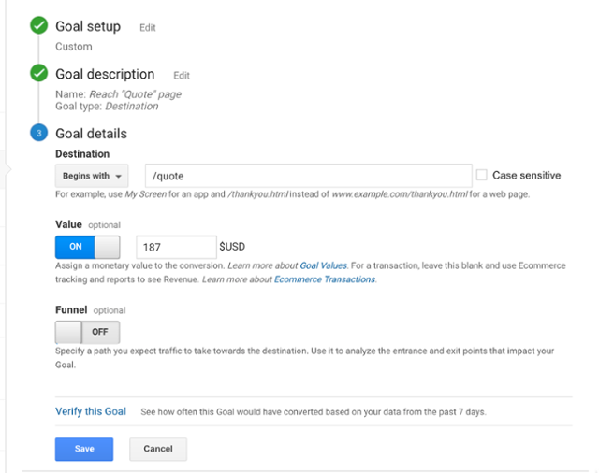This screenshot has height=473, width=599.
Task: Click the goal value field showing 187
Action: pyautogui.click(x=176, y=247)
